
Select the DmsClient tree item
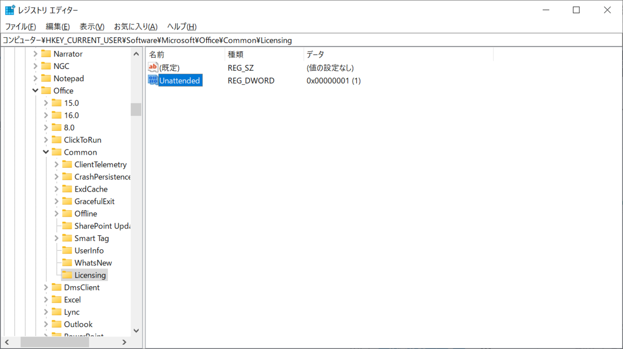click(82, 287)
